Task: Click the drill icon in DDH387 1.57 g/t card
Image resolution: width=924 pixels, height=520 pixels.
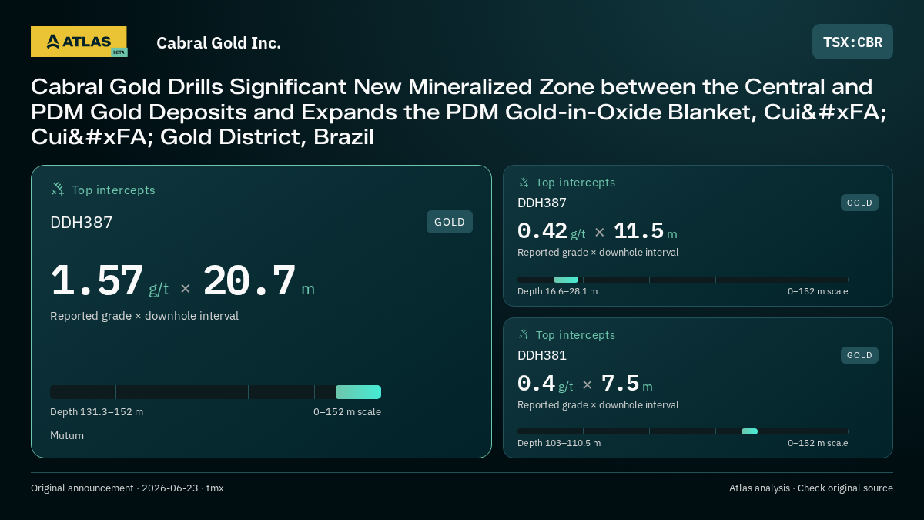Action: 58,189
